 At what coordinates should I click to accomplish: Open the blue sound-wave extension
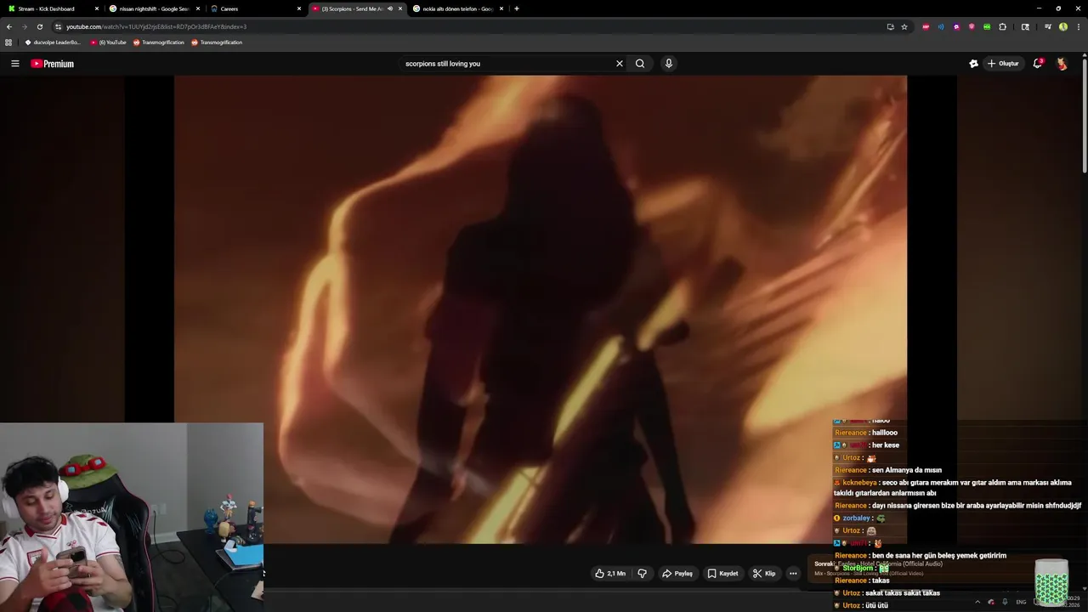tap(941, 26)
